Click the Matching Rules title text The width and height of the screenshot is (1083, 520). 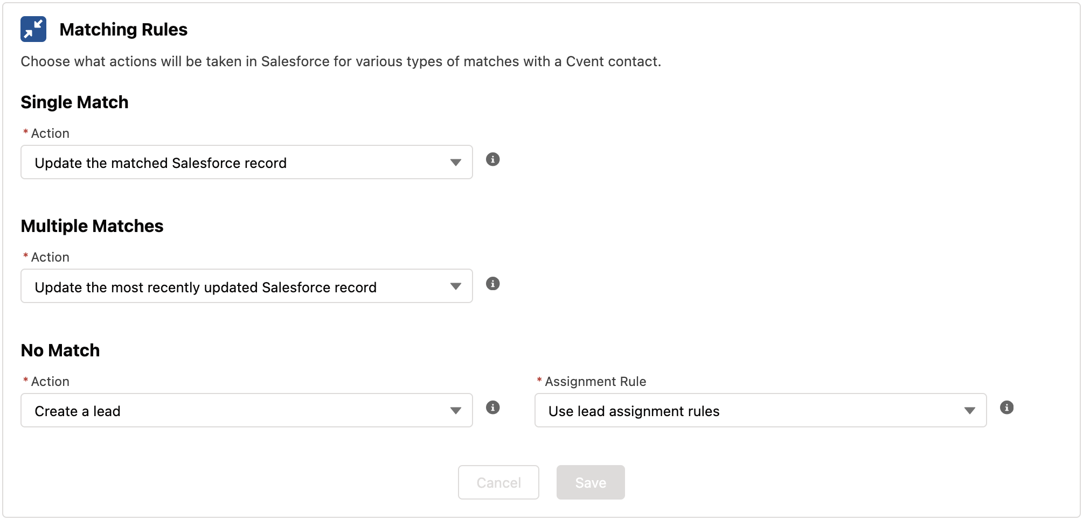click(123, 30)
